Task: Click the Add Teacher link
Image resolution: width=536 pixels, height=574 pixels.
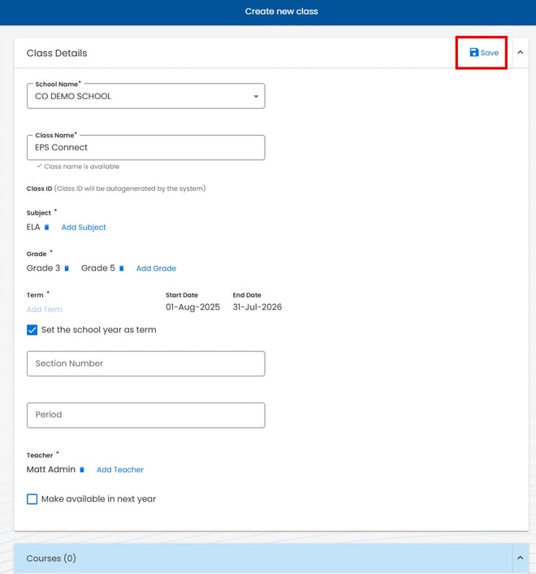Action: click(120, 470)
